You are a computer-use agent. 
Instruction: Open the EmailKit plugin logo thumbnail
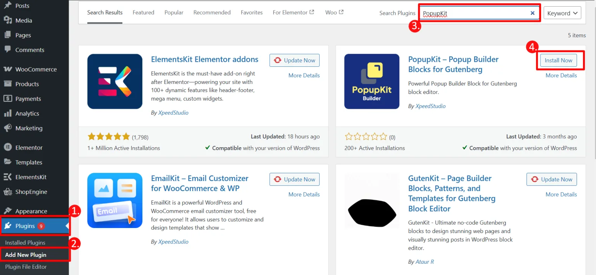click(115, 200)
